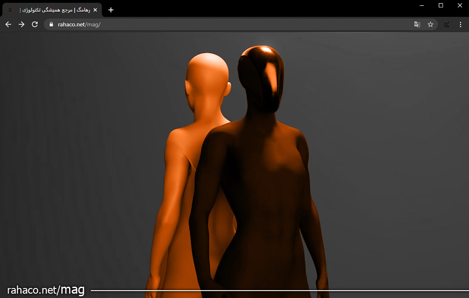Open the browser extension icon beside the menu
Image resolution: width=469 pixels, height=298 pixels.
pyautogui.click(x=447, y=24)
